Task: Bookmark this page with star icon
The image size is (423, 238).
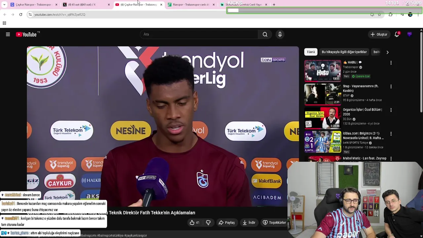Action: 379,15
